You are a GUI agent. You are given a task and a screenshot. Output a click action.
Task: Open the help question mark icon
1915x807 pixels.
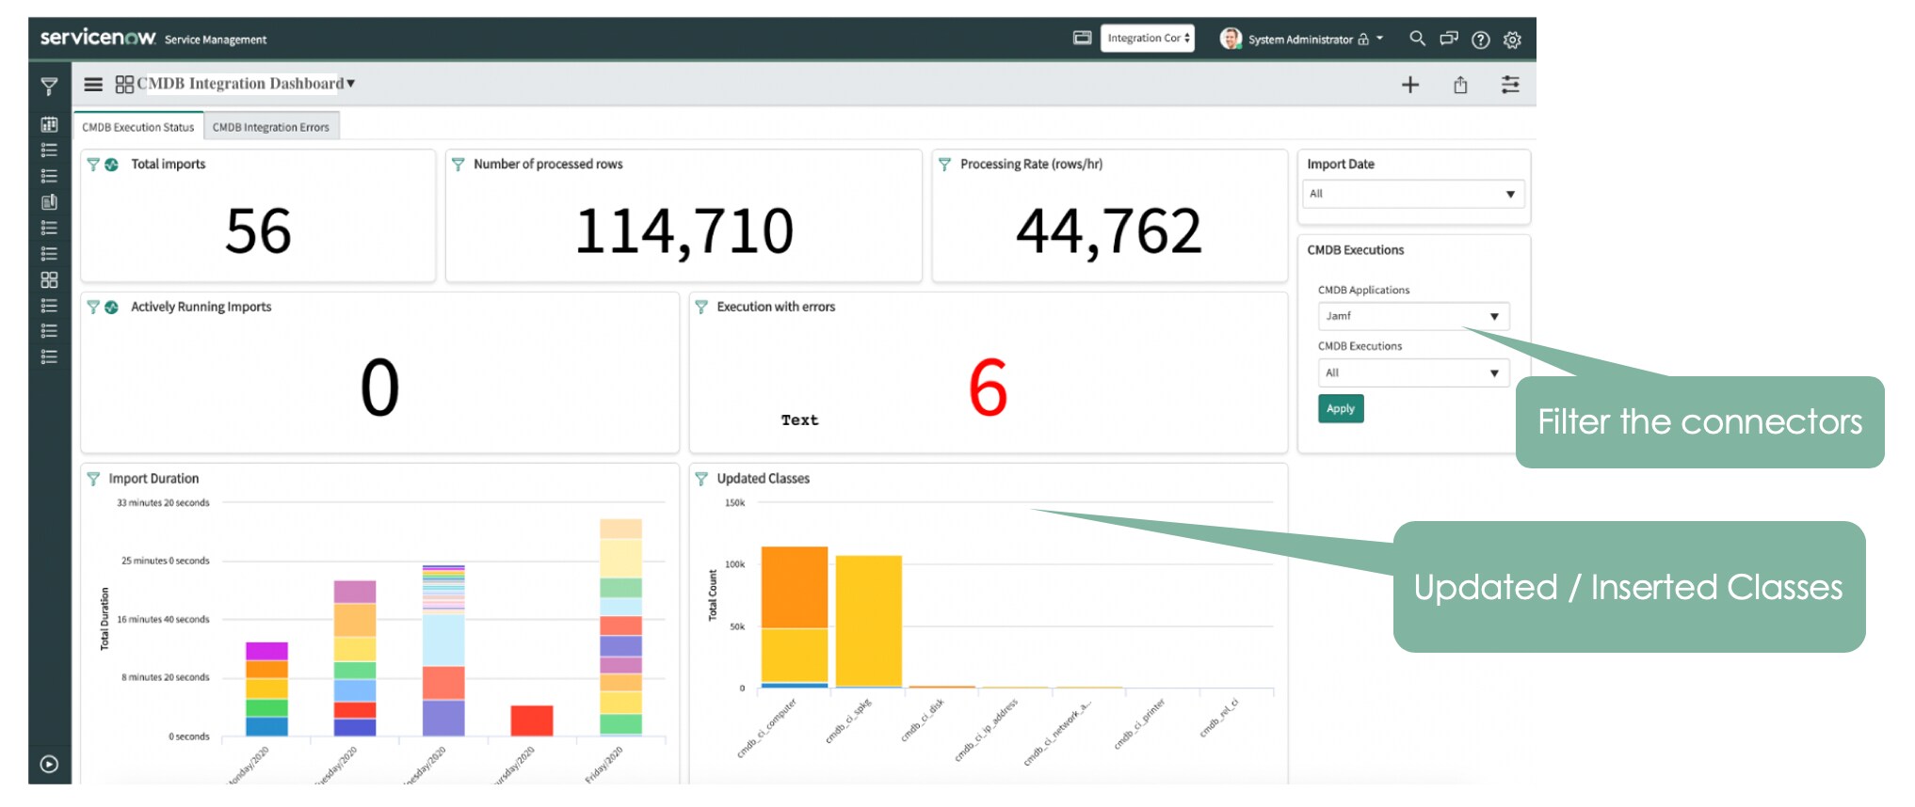pyautogui.click(x=1480, y=40)
